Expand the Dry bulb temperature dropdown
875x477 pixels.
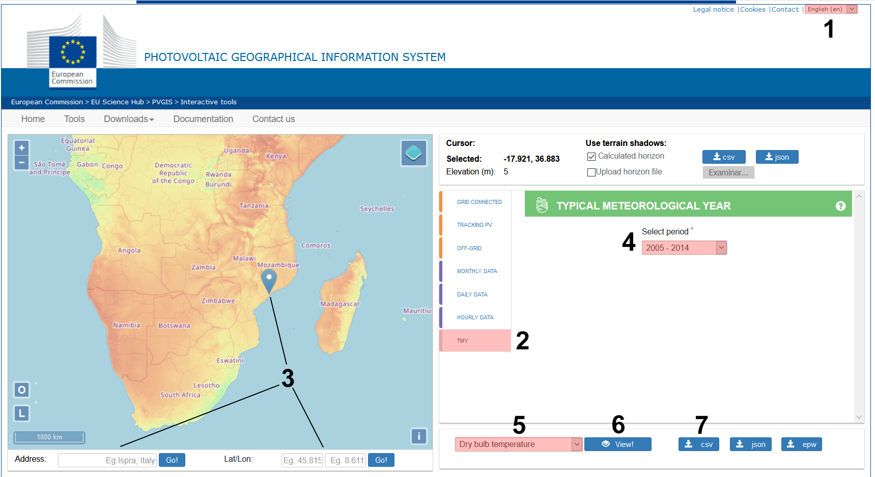coord(518,444)
